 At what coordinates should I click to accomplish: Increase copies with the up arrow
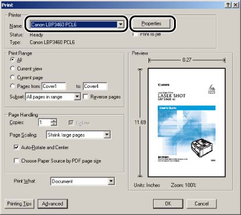pyautogui.click(x=54, y=121)
